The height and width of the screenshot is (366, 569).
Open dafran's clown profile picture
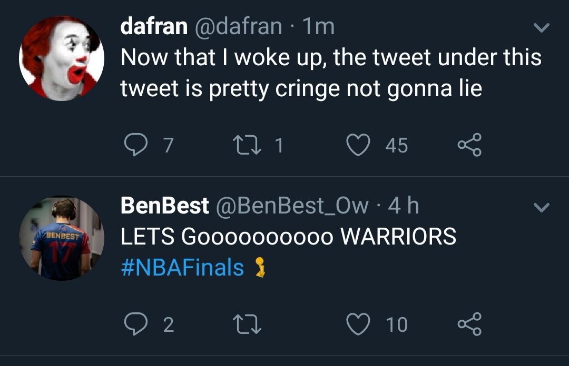[x=62, y=58]
